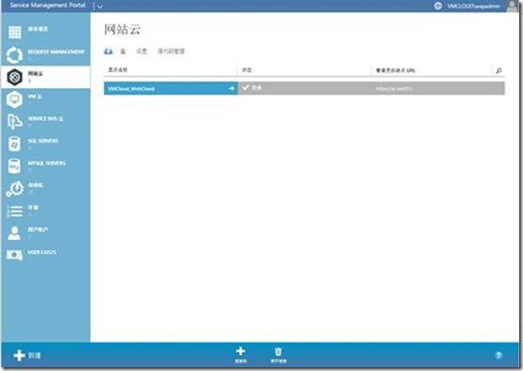523x371 pixels.
Task: Sort by the display name column header
Action: click(x=118, y=70)
